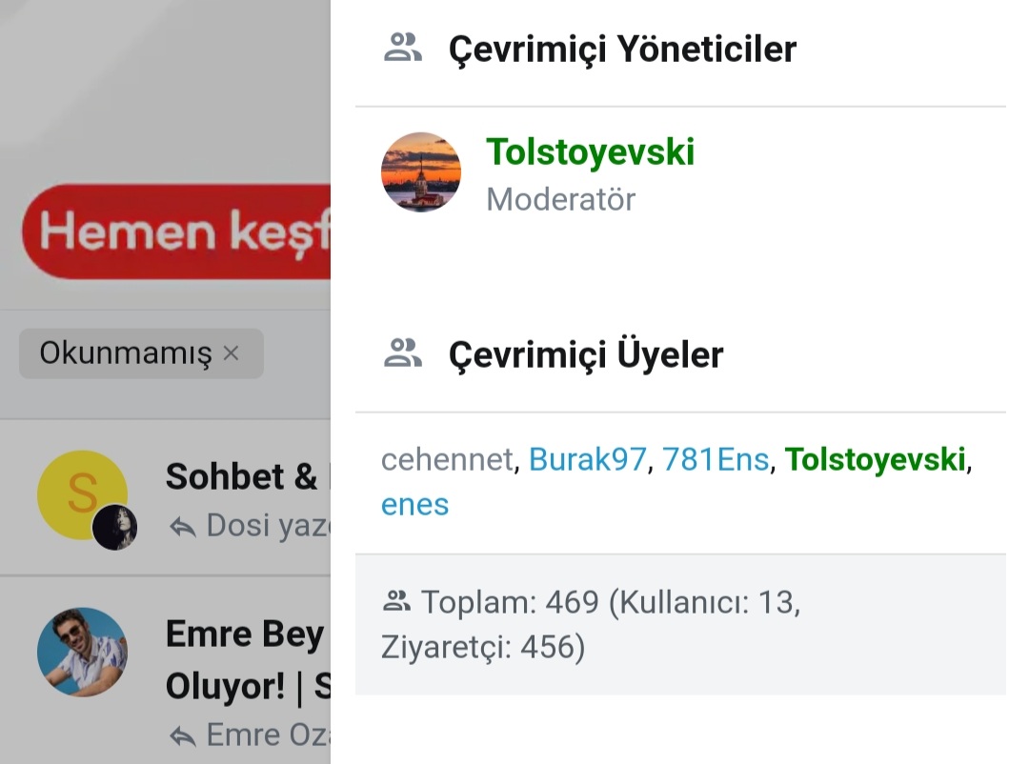Screen dimensions: 1029x764
Task: Open the sunglasses man avatar
Action: pyautogui.click(x=82, y=652)
